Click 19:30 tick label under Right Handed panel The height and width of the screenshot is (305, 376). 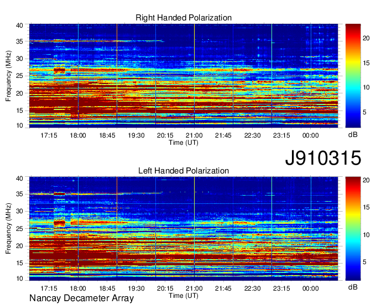(x=136, y=135)
